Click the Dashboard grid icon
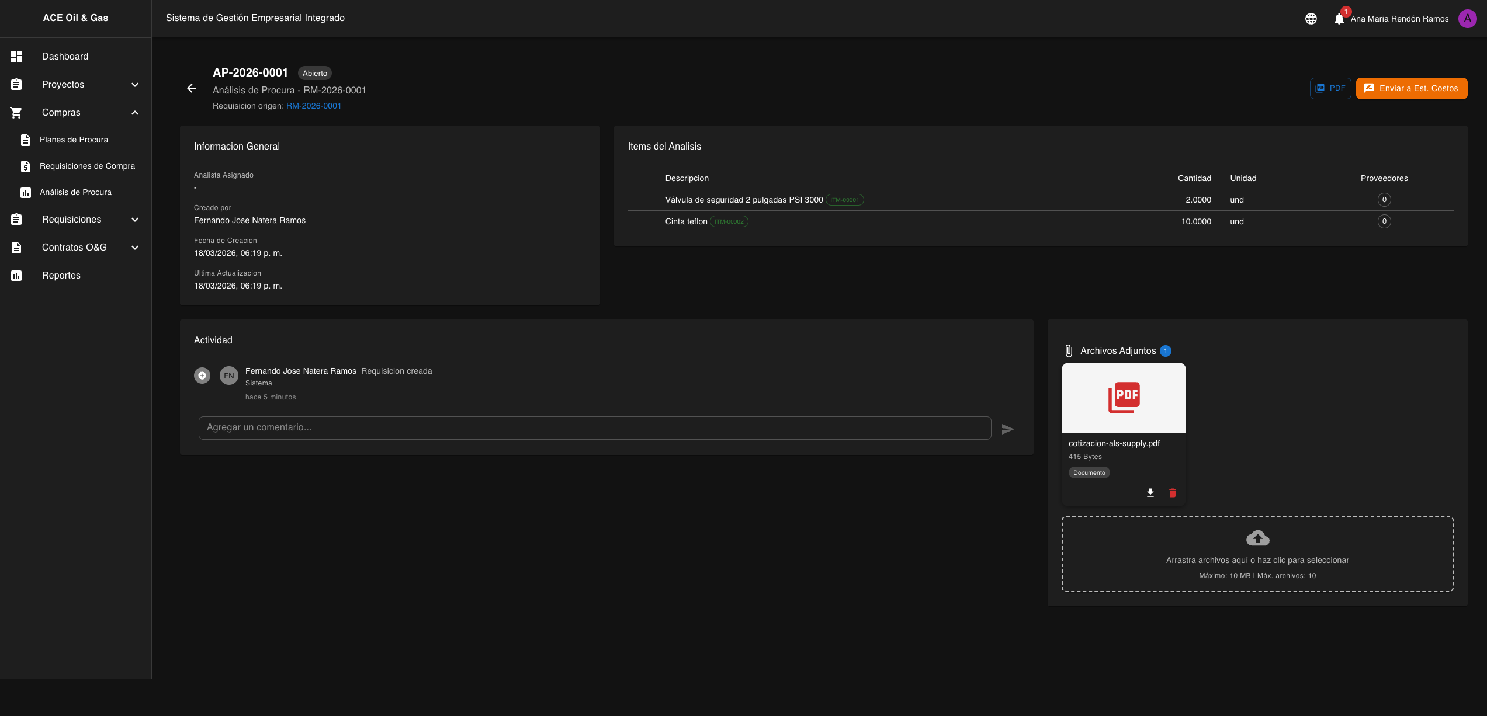Image resolution: width=1487 pixels, height=716 pixels. tap(16, 57)
